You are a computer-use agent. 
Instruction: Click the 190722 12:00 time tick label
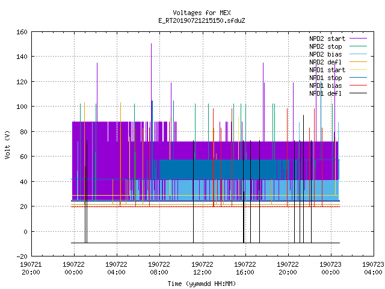(x=202, y=269)
